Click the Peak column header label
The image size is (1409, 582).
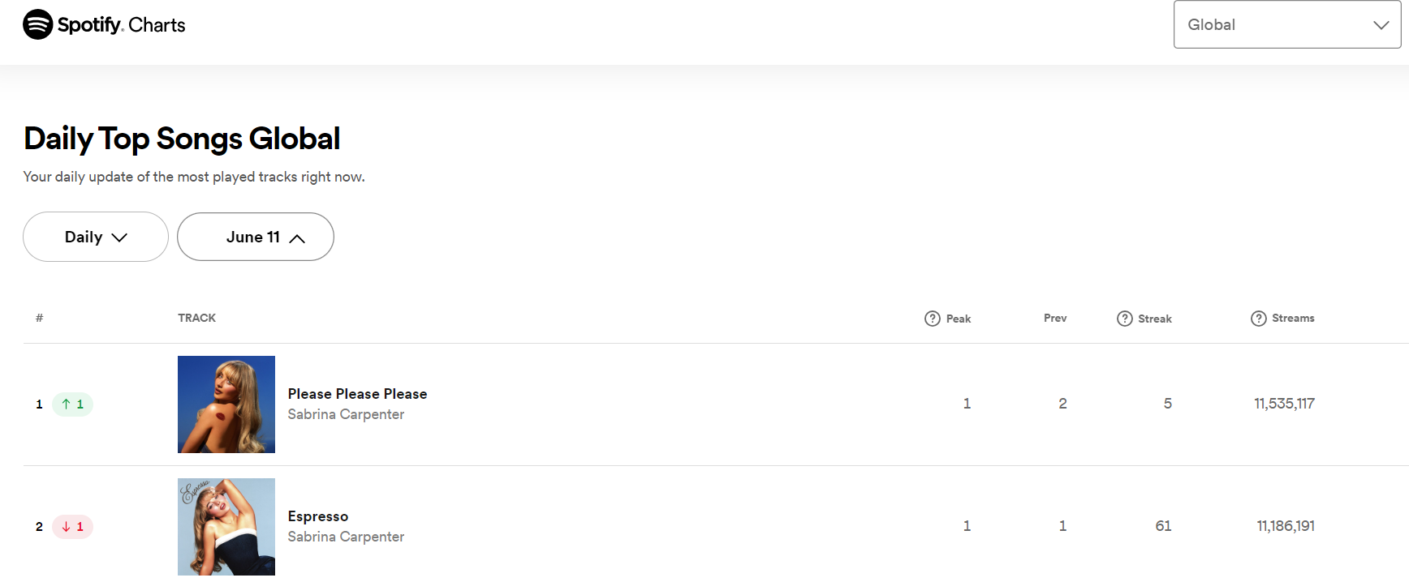tap(959, 319)
